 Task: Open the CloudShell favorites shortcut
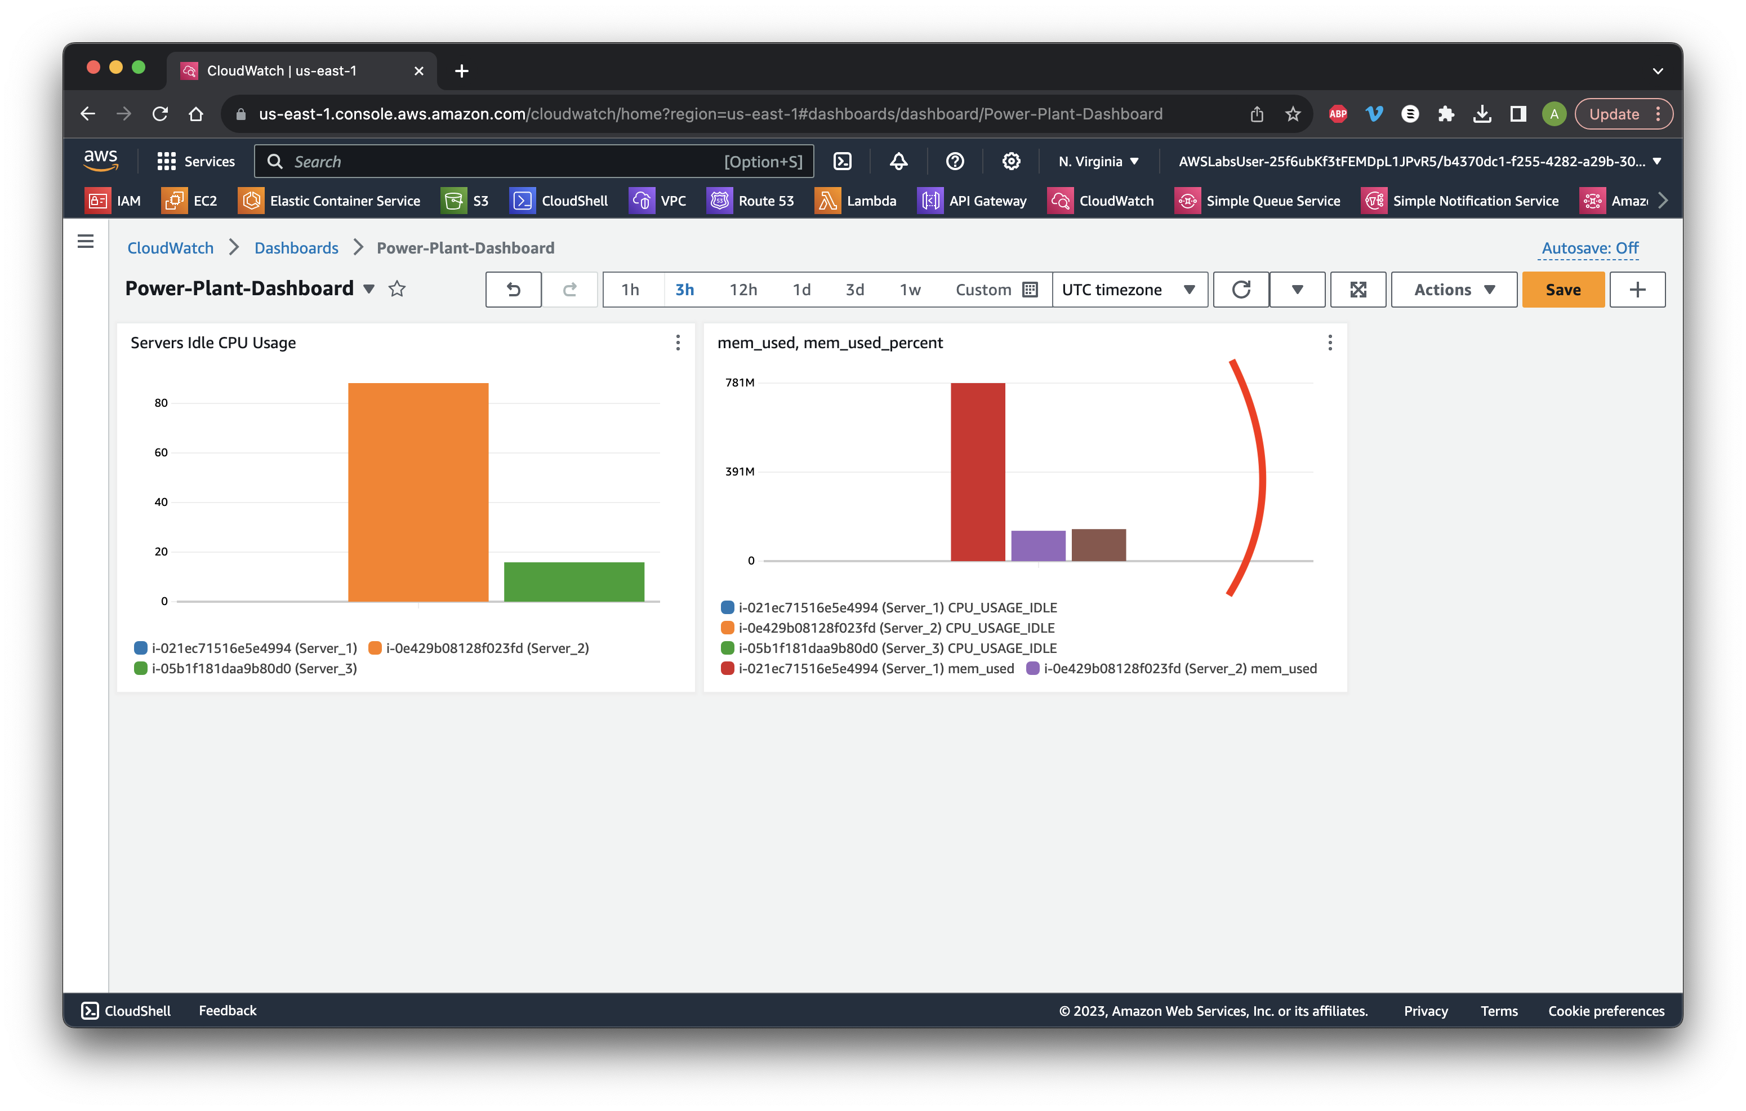[559, 201]
